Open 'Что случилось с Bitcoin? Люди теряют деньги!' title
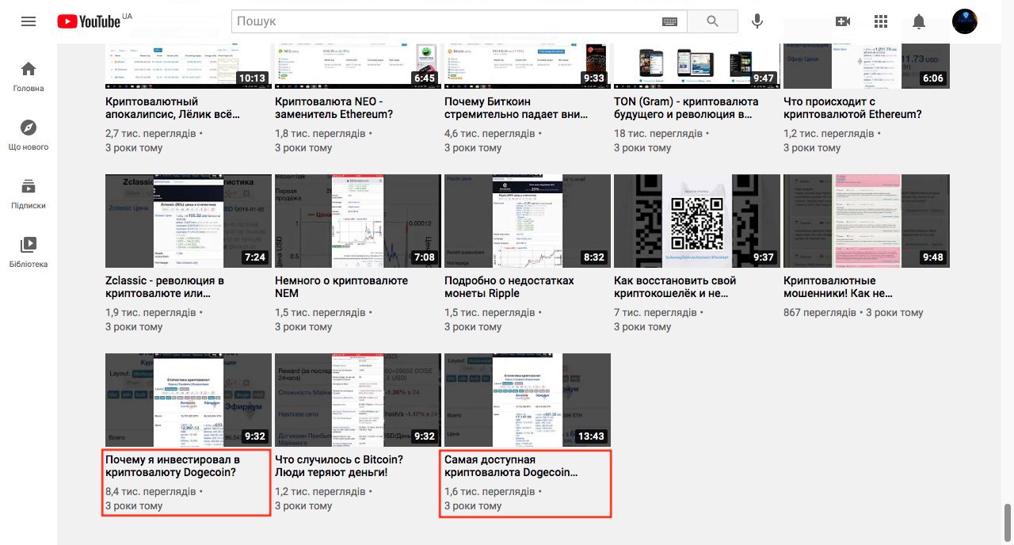1014x545 pixels. pyautogui.click(x=339, y=466)
